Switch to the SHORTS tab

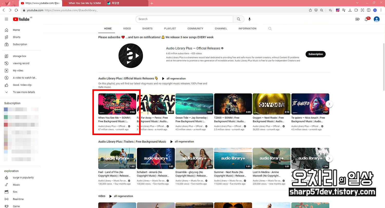(x=147, y=29)
